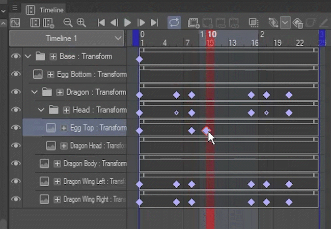Expand Dragon Wing Left Transform tracks
Viewport: 331px width, 229px height.
57,182
